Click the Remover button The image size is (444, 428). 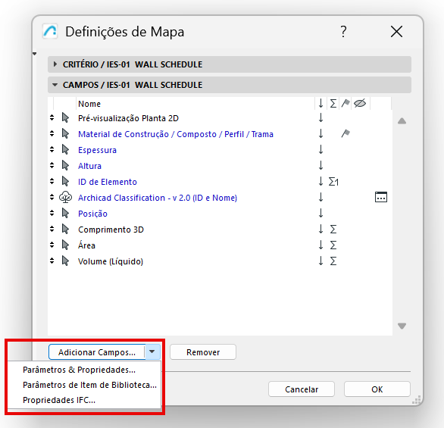pos(203,351)
